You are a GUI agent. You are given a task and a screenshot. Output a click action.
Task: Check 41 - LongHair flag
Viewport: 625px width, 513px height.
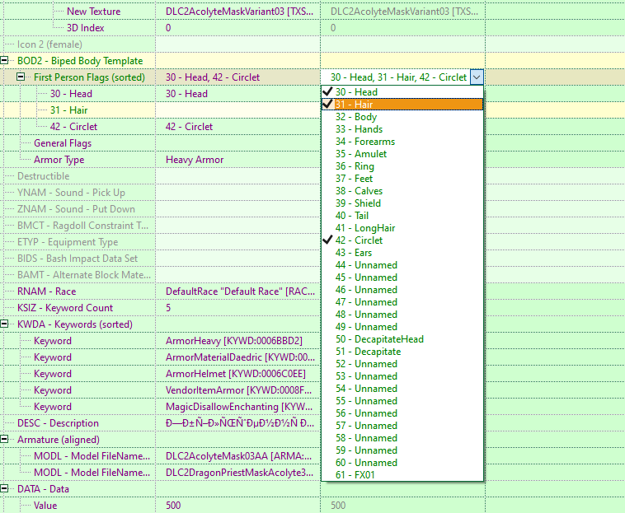[x=402, y=227]
